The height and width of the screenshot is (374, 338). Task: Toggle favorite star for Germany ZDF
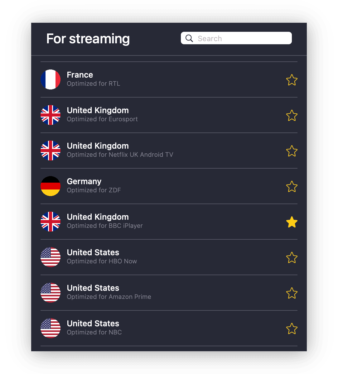pos(292,186)
